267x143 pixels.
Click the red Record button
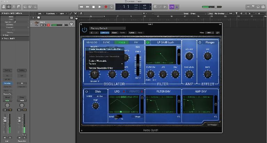[106, 7]
